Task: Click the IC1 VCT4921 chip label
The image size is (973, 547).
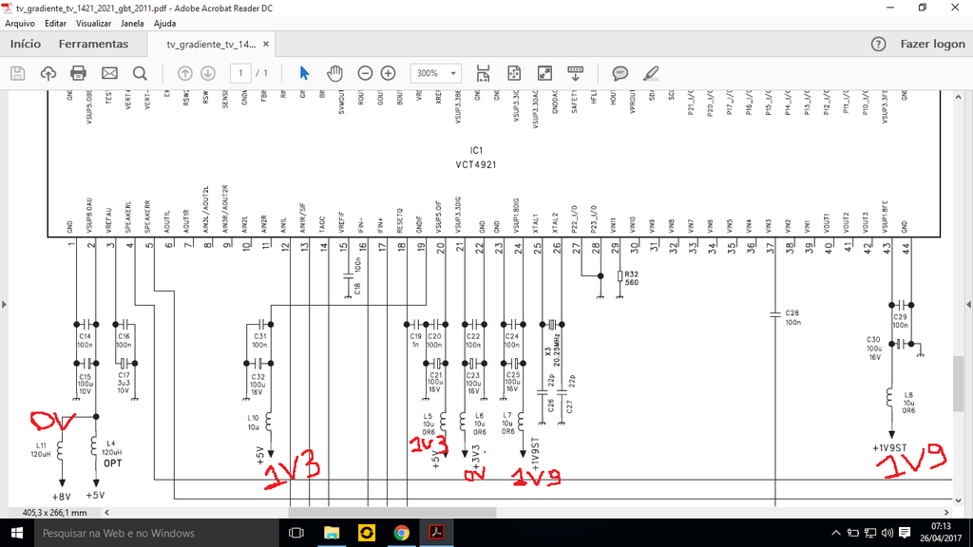Action: (x=476, y=158)
